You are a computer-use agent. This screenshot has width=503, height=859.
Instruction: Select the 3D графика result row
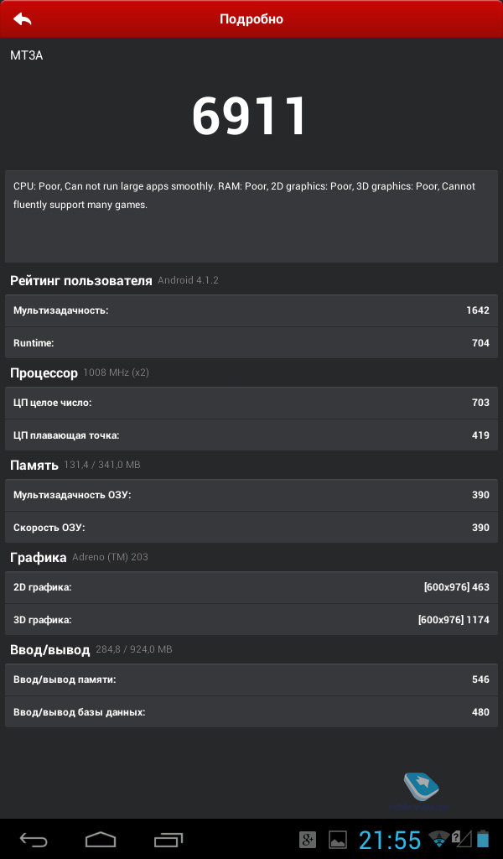[251, 620]
